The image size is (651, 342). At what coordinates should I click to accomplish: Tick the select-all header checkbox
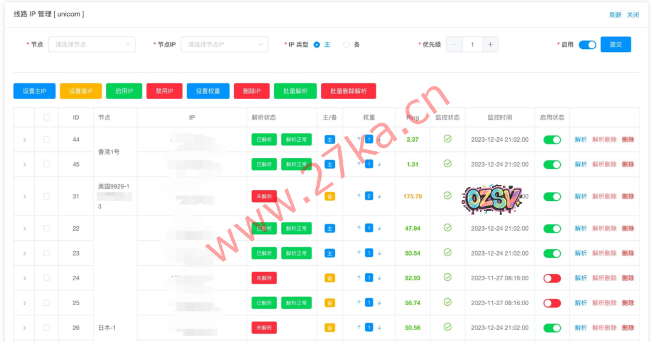click(x=46, y=118)
